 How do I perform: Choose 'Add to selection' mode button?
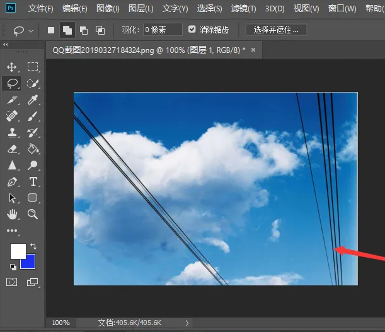(x=67, y=30)
